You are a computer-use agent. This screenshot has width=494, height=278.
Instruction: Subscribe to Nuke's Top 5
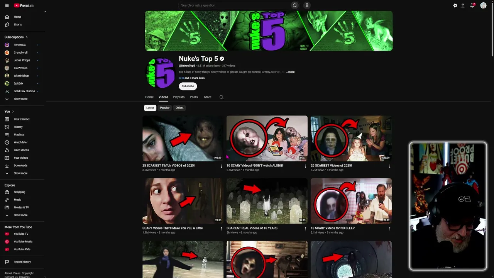[188, 86]
